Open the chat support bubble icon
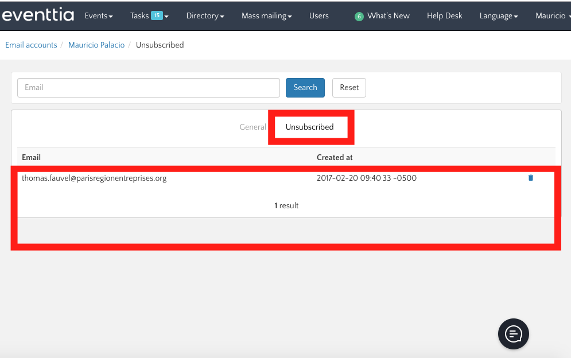 click(513, 333)
